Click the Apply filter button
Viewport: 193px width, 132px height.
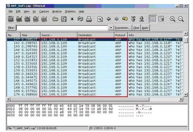pyautogui.click(x=145, y=28)
